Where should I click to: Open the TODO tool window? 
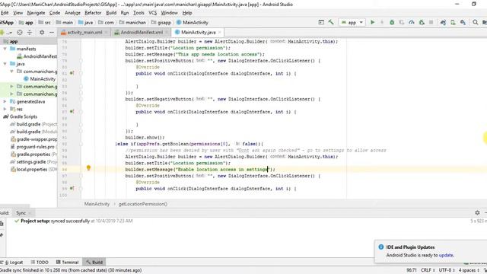tap(40, 262)
